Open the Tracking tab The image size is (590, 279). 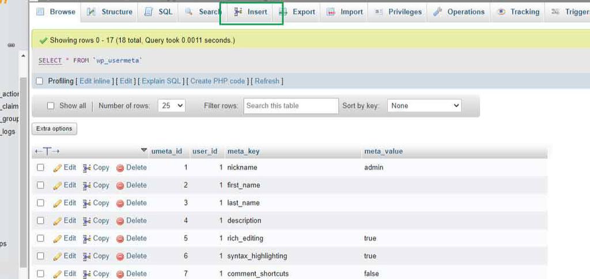(518, 12)
